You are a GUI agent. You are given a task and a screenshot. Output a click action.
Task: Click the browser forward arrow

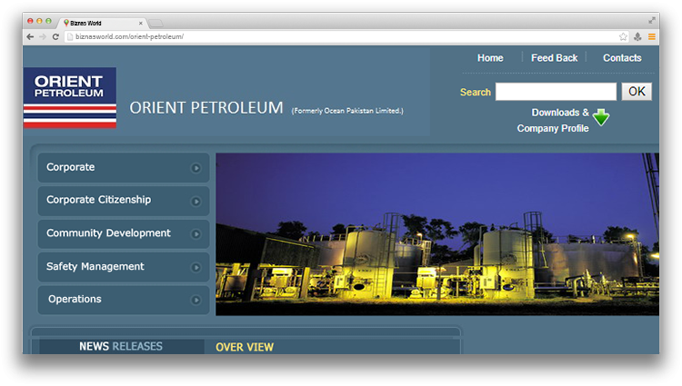coord(43,36)
